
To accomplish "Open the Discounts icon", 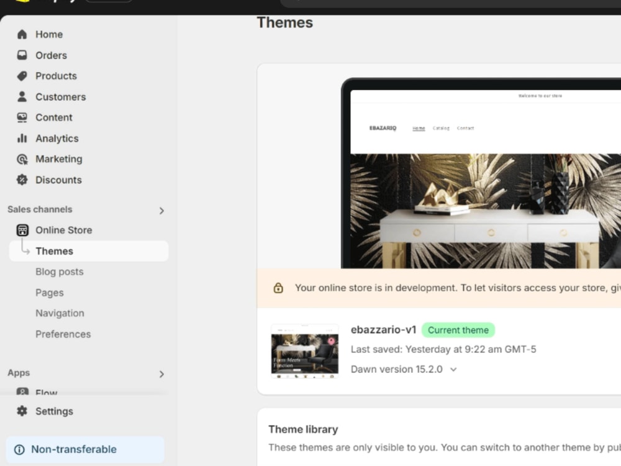I will click(x=22, y=180).
